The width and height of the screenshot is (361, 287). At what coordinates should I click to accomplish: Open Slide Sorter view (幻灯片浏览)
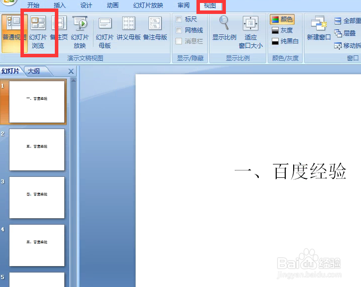click(x=38, y=32)
